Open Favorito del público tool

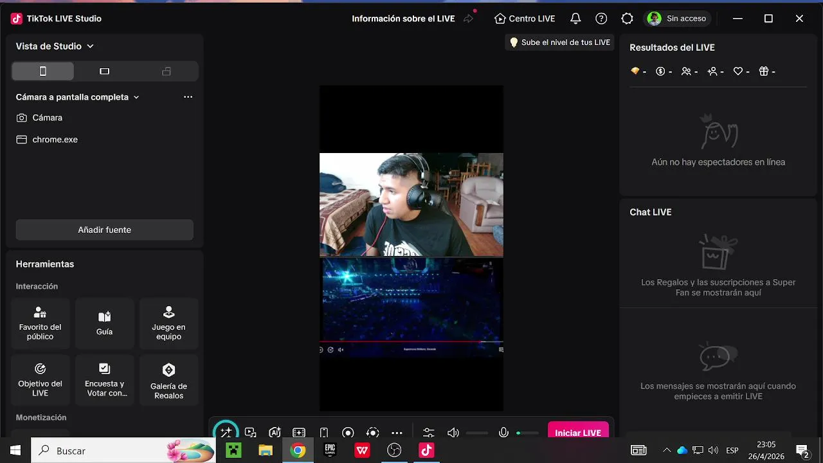point(41,323)
